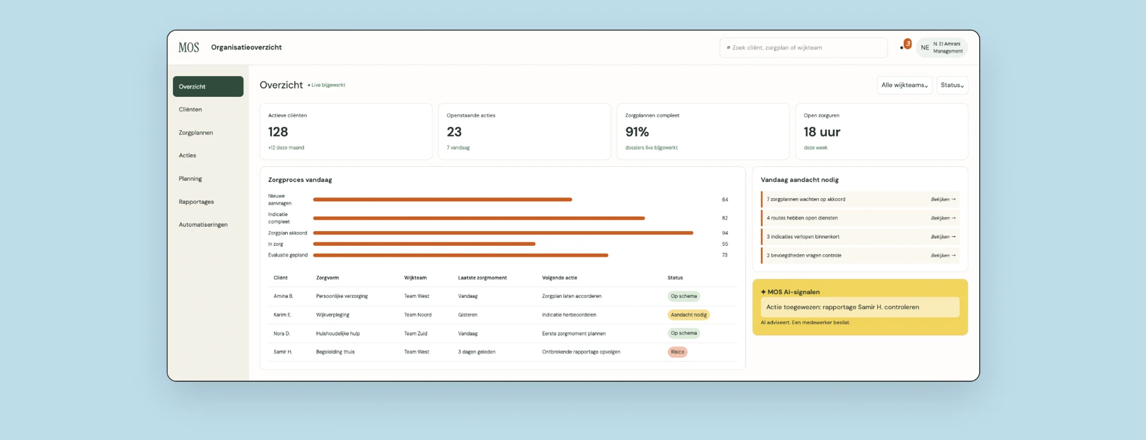The width and height of the screenshot is (1146, 440).
Task: Open the Zorgplannen compleet 91% card
Action: pyautogui.click(x=703, y=132)
